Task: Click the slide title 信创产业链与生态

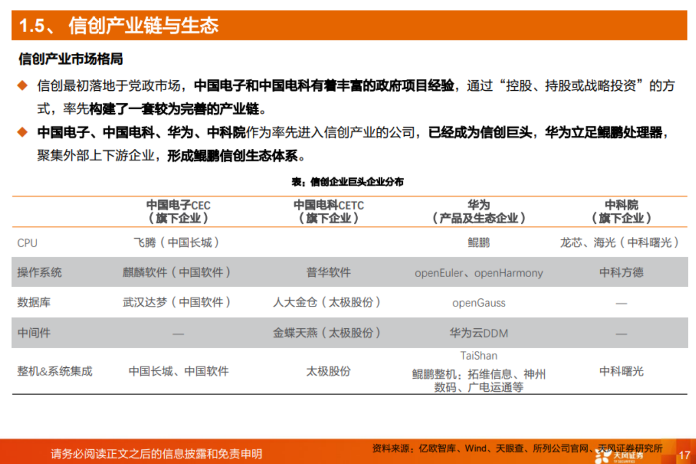Action: [144, 26]
